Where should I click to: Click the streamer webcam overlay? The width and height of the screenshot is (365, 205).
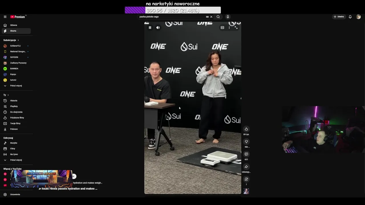pyautogui.click(x=323, y=130)
